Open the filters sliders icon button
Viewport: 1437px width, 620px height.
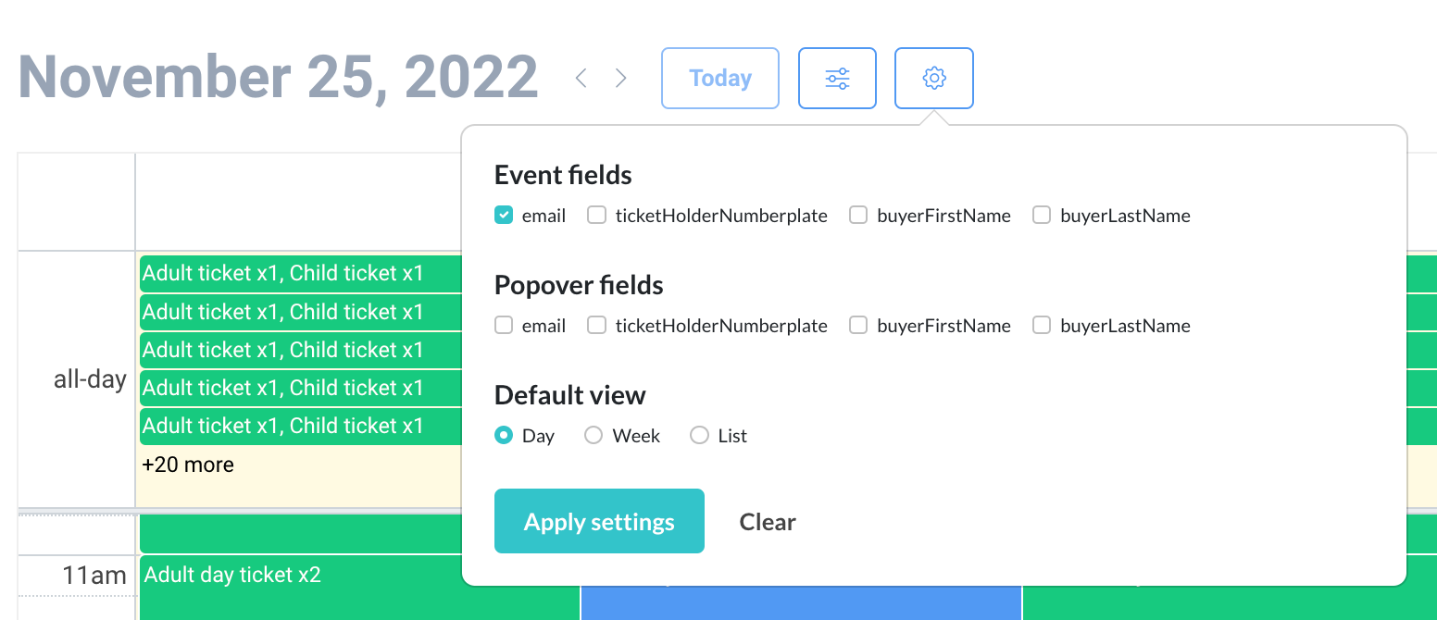pyautogui.click(x=837, y=79)
